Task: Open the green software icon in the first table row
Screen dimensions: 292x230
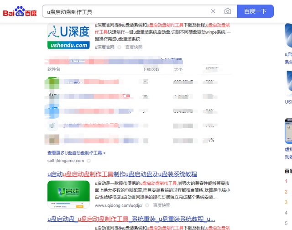Action: tap(52, 83)
